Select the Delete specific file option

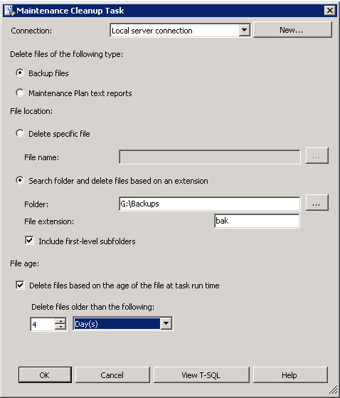(20, 134)
